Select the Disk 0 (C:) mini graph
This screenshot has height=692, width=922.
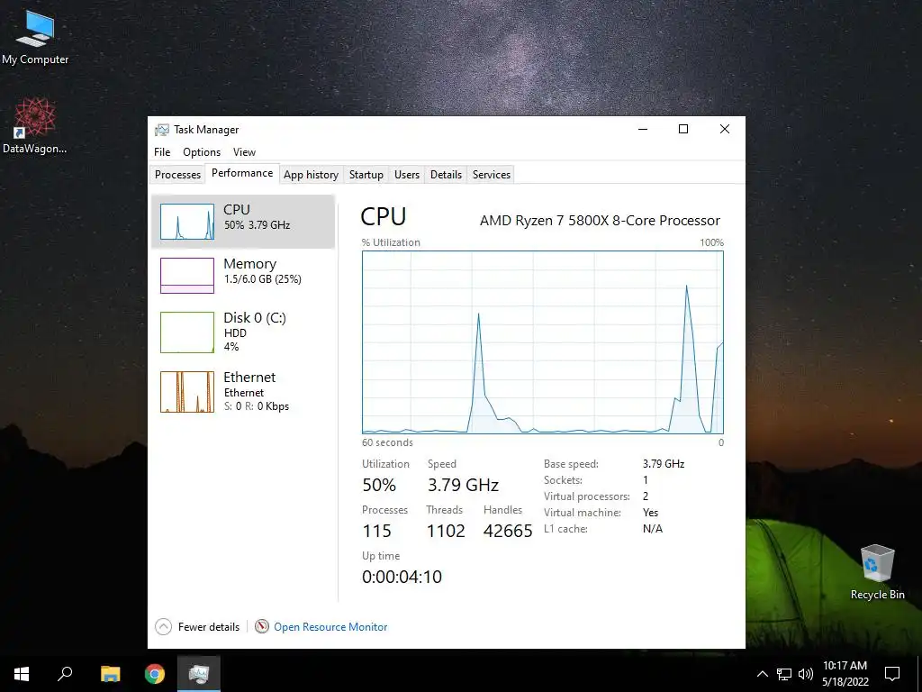(187, 332)
